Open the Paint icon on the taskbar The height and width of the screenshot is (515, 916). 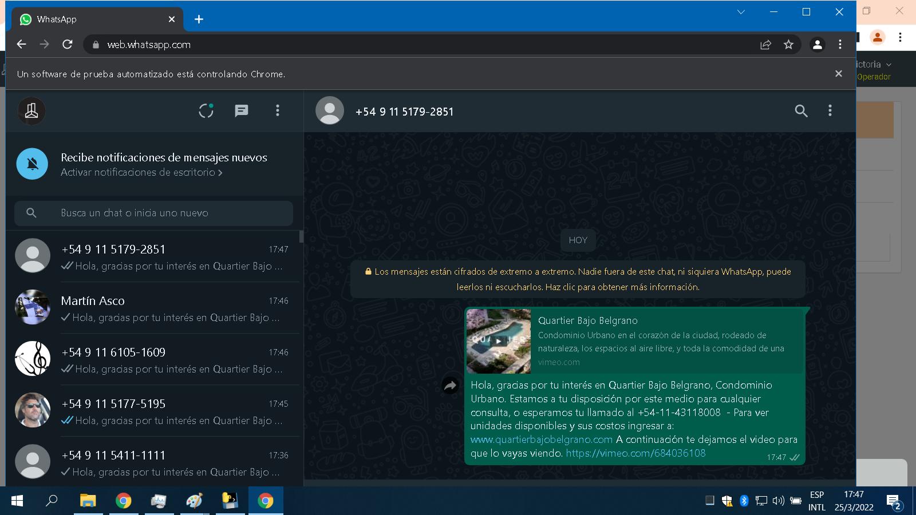click(194, 501)
